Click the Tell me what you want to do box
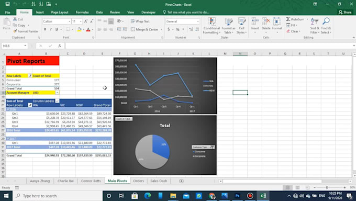Screen dimensions: 356x201 (x=186, y=12)
